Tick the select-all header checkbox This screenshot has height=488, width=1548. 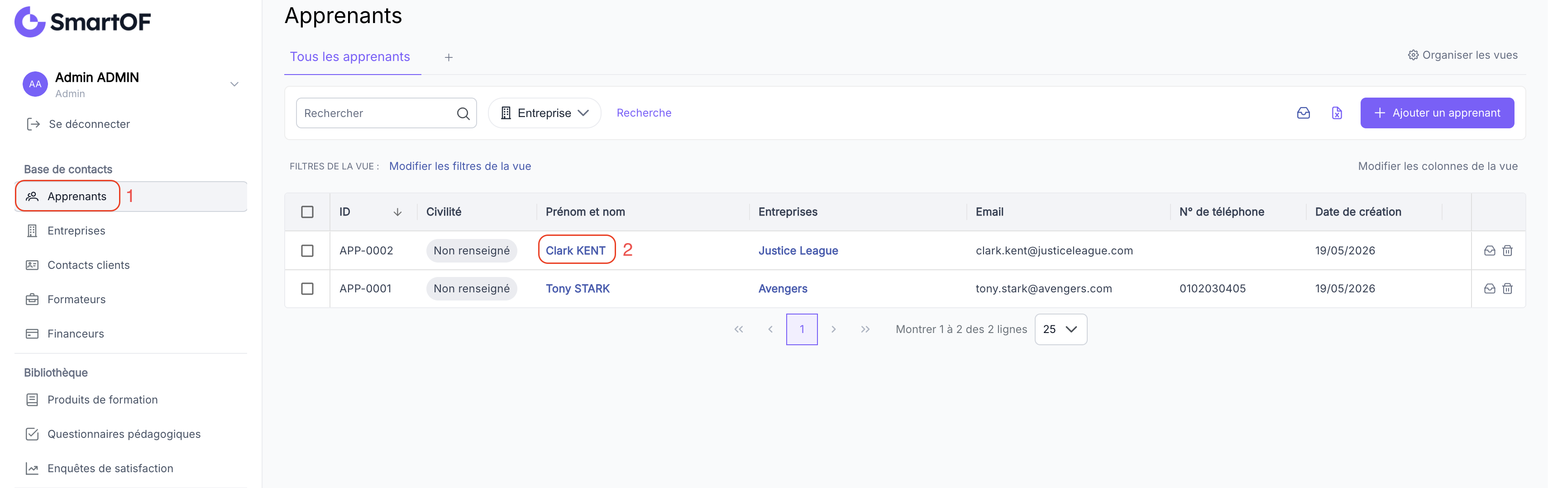tap(307, 212)
